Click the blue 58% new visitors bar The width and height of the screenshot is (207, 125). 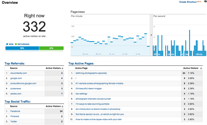point(22,48)
